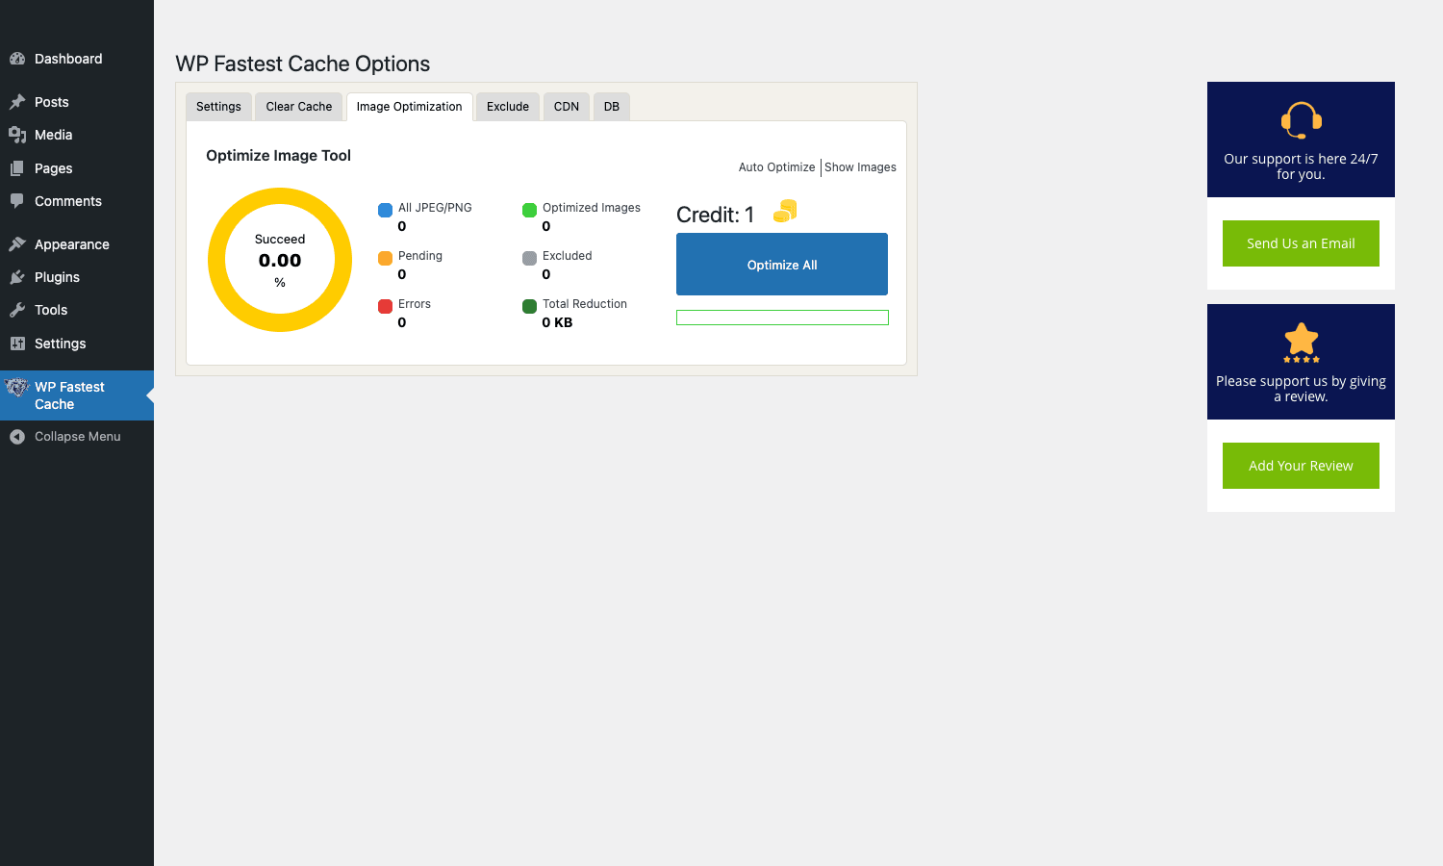Open Comments from the sidebar
Screen dimensions: 1443x866
tap(77, 201)
